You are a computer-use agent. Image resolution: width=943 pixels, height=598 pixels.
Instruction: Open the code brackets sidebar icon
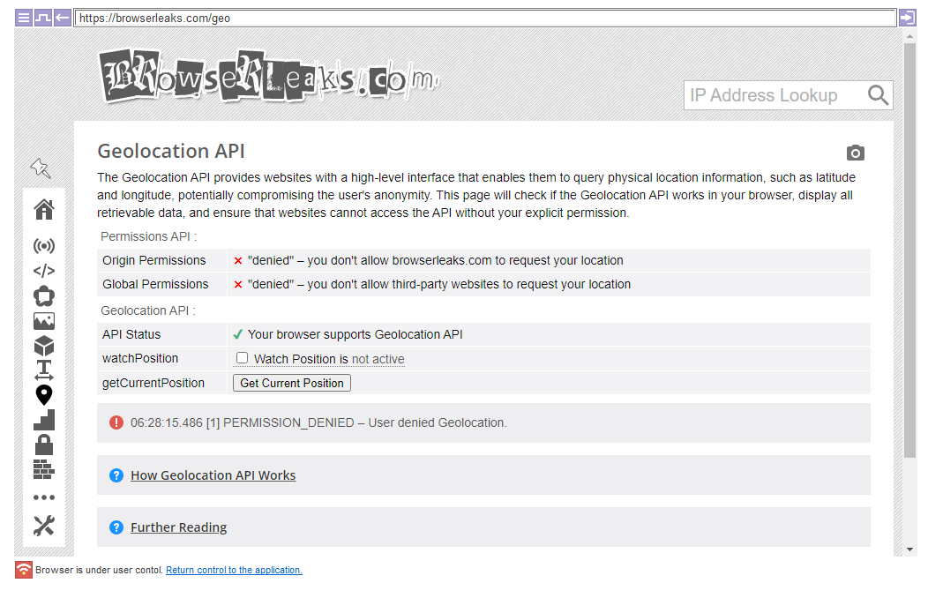[x=43, y=271]
